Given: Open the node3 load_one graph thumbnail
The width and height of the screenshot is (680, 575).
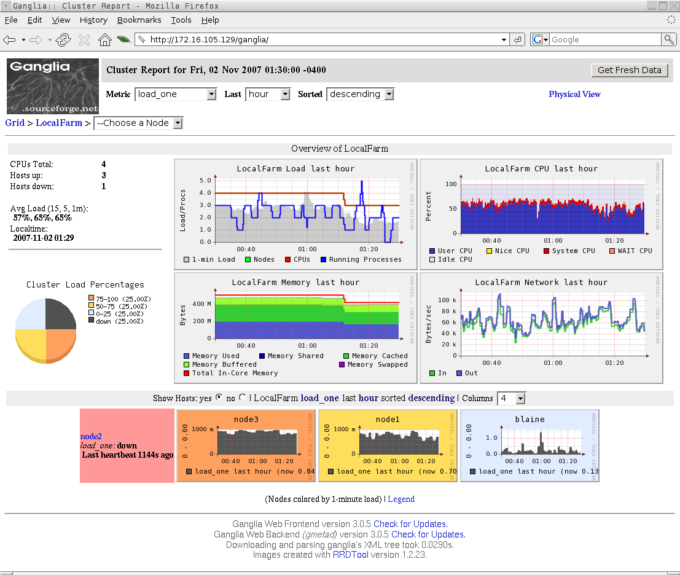Looking at the screenshot, I should pos(246,445).
